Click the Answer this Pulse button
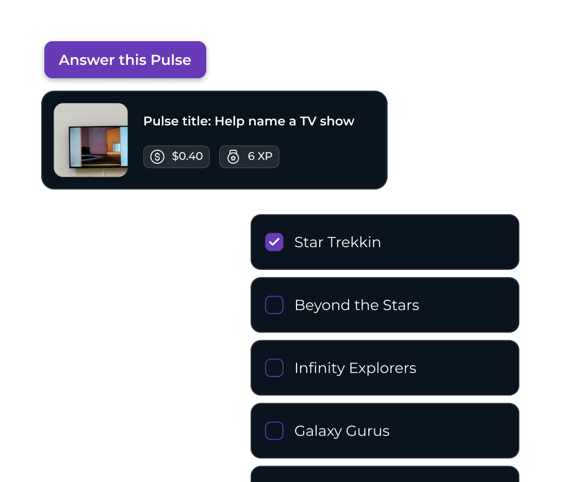The image size is (561, 482). (x=125, y=60)
